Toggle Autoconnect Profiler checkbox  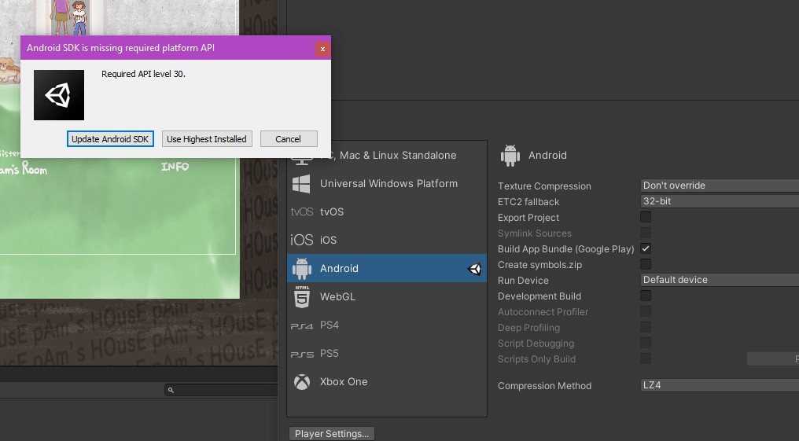pos(646,311)
